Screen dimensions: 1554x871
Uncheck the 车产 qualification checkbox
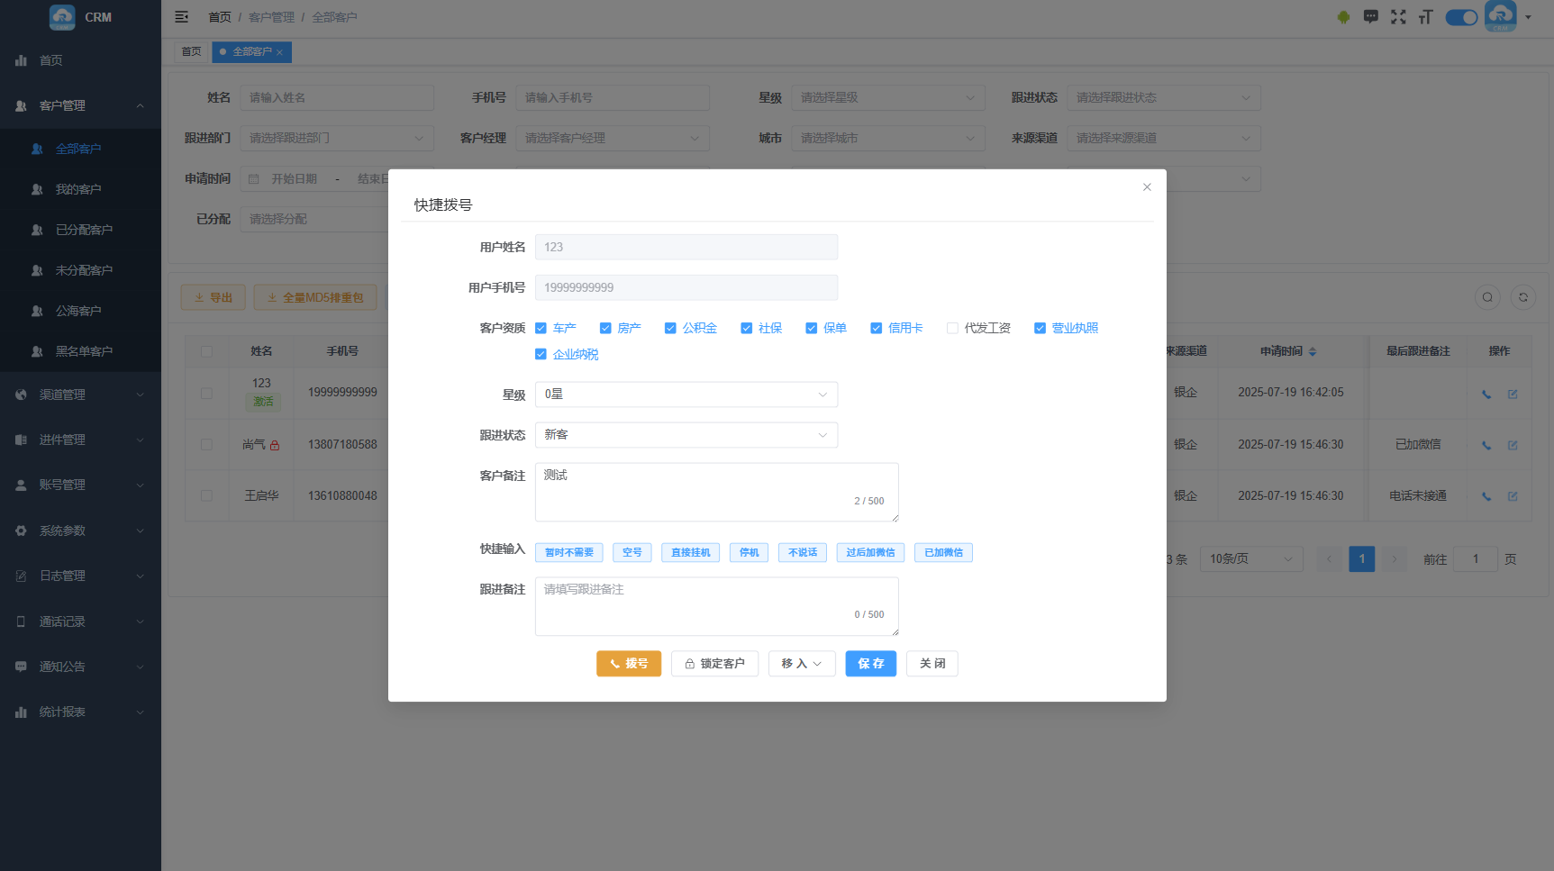point(541,329)
